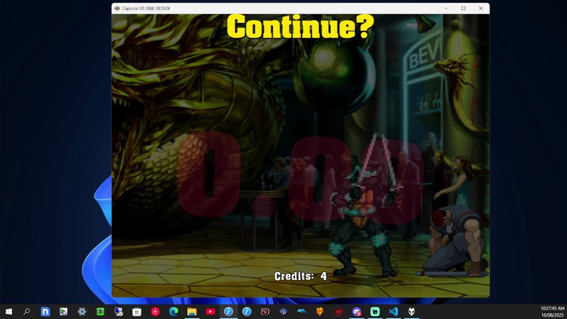Minimize the Capcom VS SNK window
Screen dimensions: 567x319
click(446, 8)
